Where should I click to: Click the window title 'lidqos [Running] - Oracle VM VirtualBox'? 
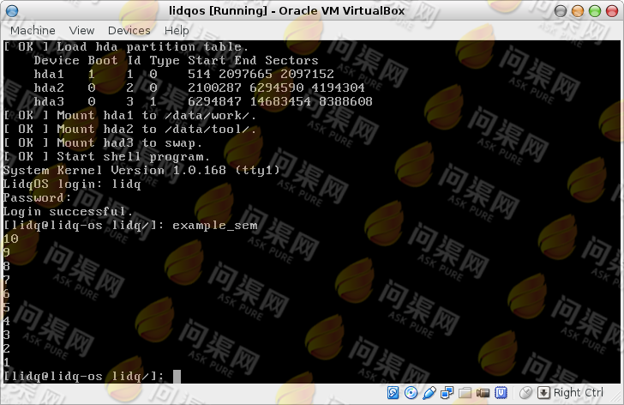pos(286,11)
